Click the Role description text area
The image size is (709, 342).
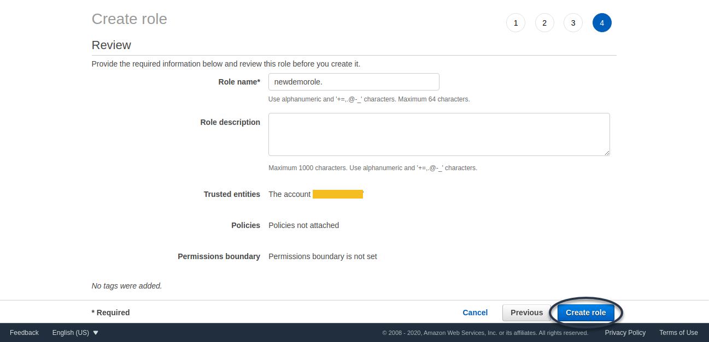[439, 134]
